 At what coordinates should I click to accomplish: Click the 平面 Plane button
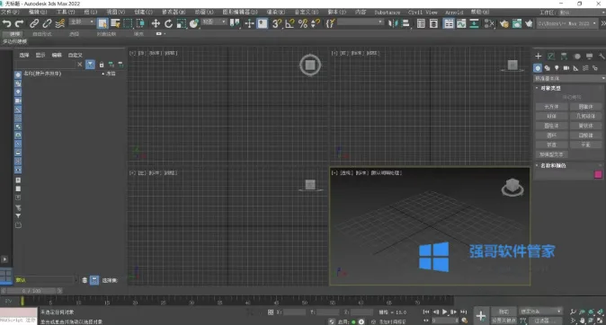tap(586, 145)
